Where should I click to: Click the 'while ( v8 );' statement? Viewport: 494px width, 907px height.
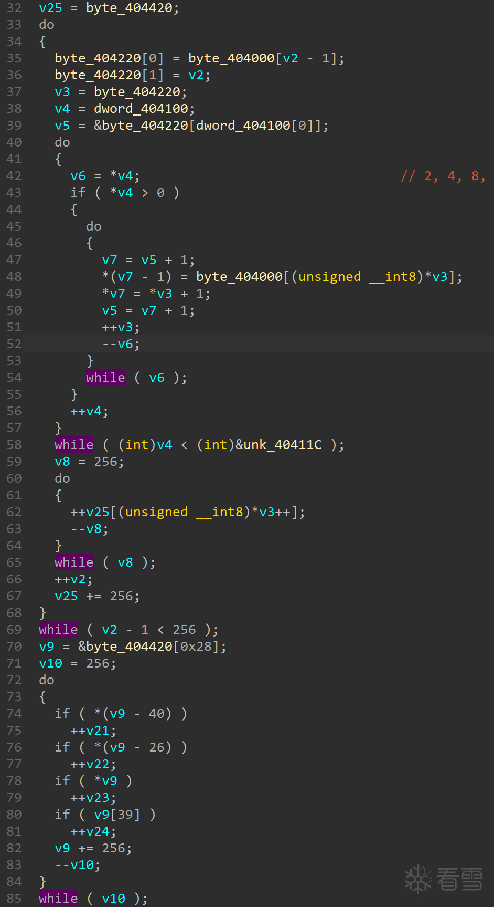[x=105, y=562]
